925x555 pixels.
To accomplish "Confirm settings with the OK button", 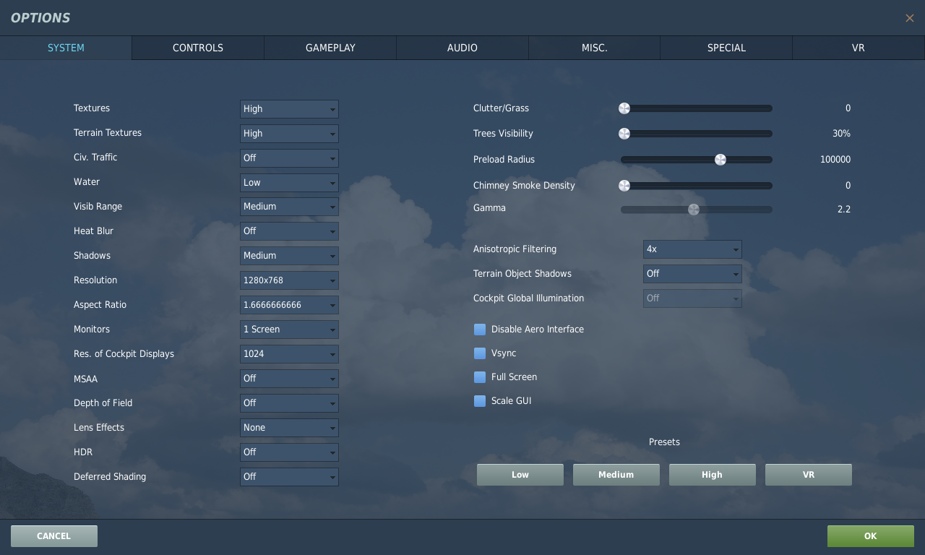I will pyautogui.click(x=871, y=536).
